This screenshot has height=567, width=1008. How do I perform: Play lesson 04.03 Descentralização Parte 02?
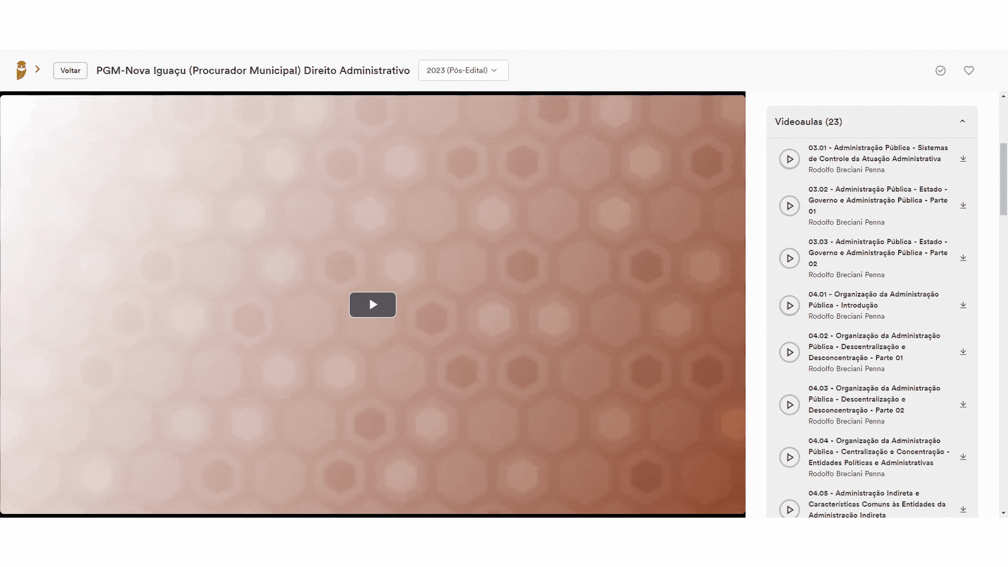tap(790, 405)
